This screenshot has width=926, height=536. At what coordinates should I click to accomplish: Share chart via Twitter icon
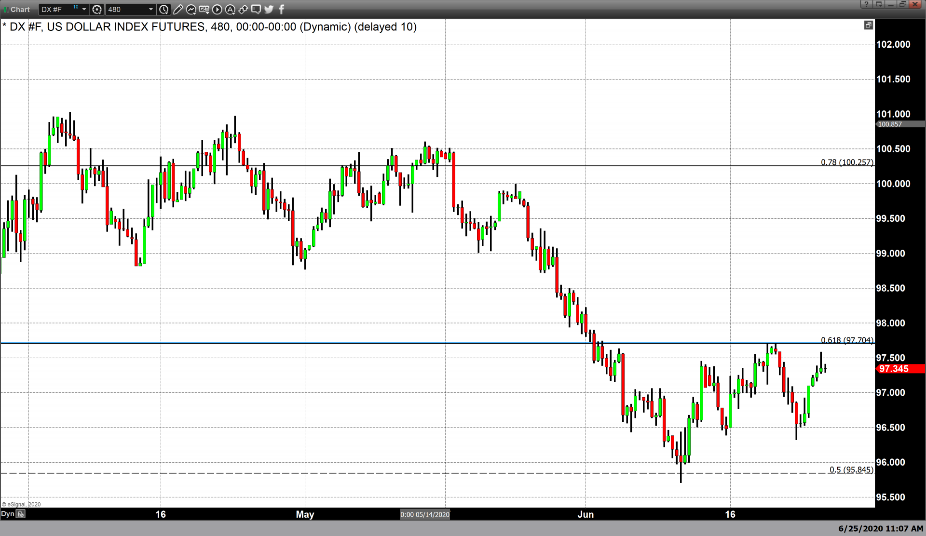pyautogui.click(x=269, y=9)
